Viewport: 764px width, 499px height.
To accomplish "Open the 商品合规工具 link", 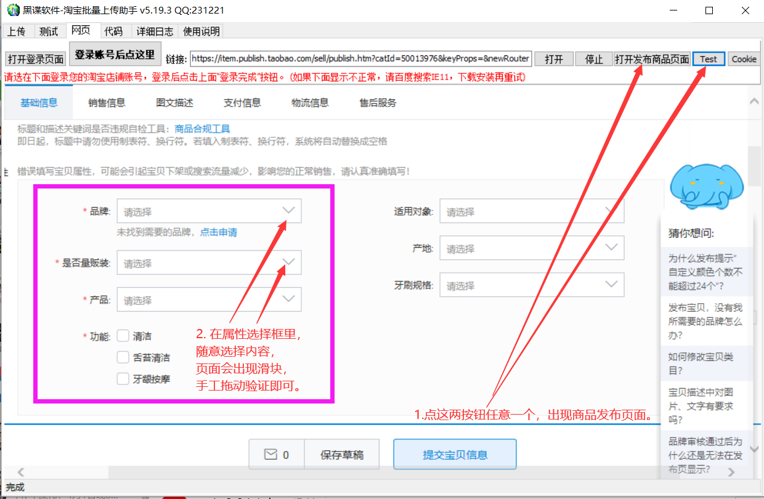I will 202,129.
